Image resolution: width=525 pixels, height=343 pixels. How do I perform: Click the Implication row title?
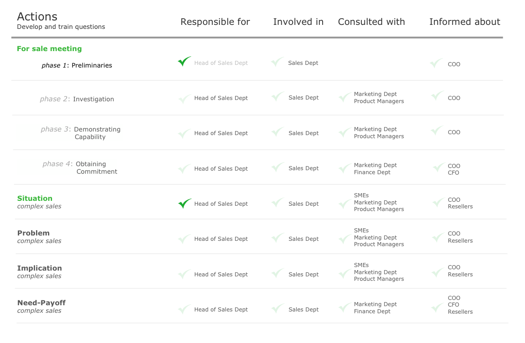point(40,268)
